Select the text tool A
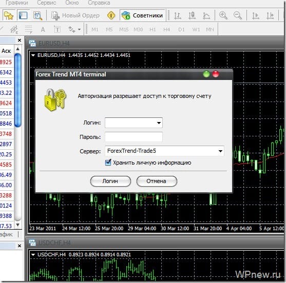Image resolution: width=286 pixels, height=283 pixels. 43,30
